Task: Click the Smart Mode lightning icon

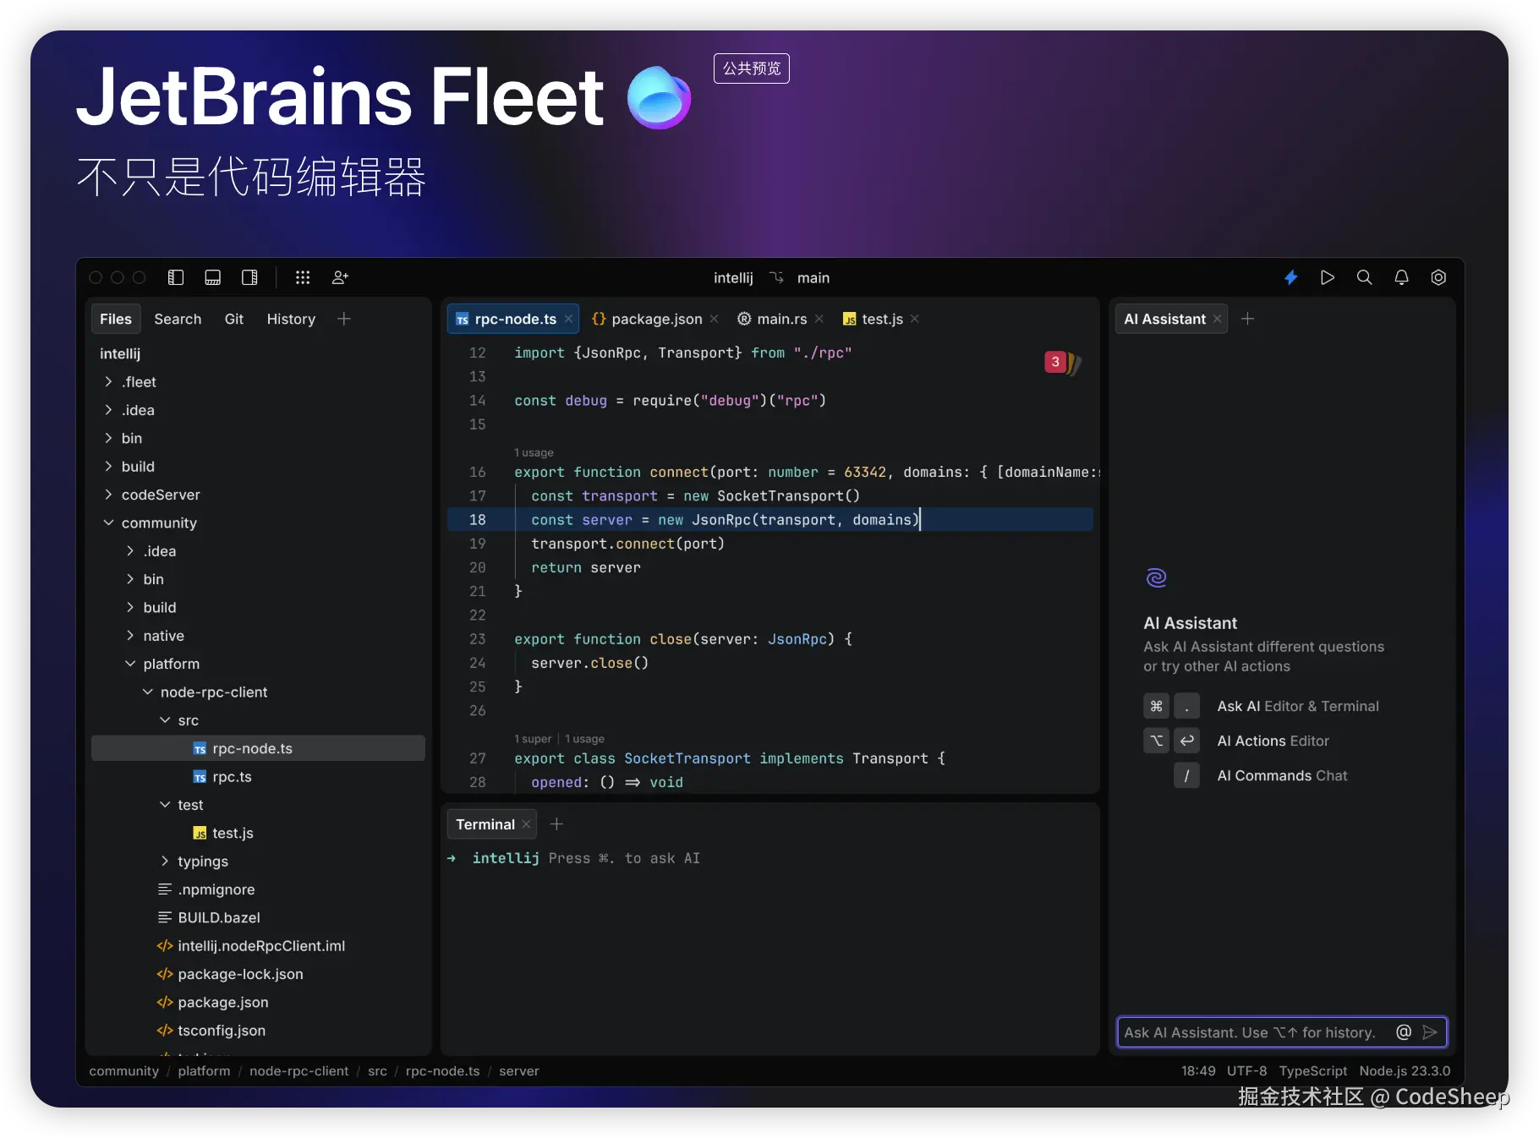Action: click(x=1290, y=277)
